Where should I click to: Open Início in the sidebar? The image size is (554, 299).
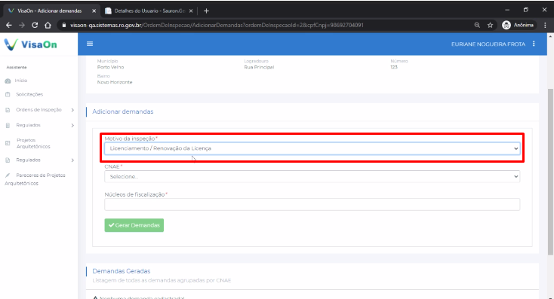pyautogui.click(x=21, y=81)
